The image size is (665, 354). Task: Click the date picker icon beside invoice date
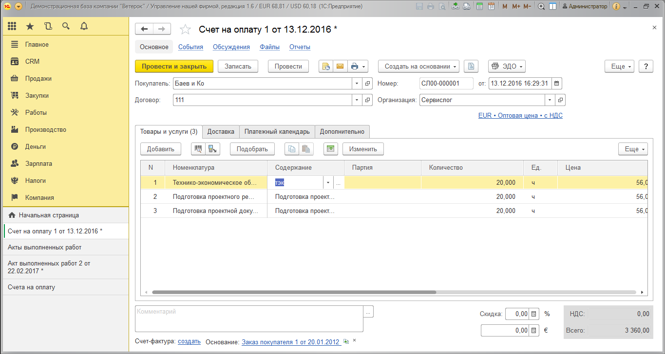(x=557, y=83)
